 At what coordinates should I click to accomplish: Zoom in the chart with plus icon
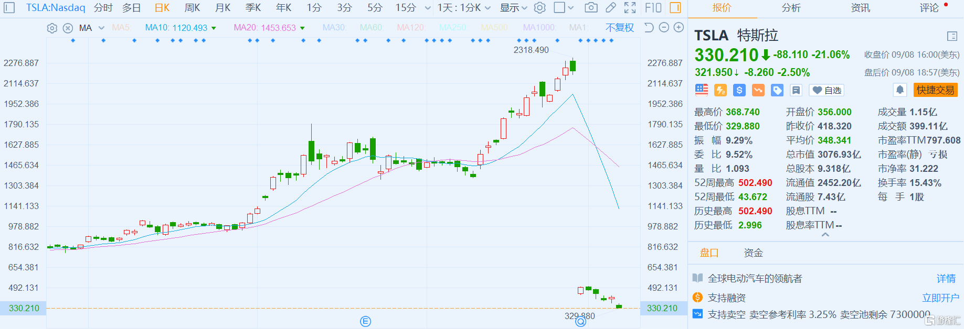(679, 28)
